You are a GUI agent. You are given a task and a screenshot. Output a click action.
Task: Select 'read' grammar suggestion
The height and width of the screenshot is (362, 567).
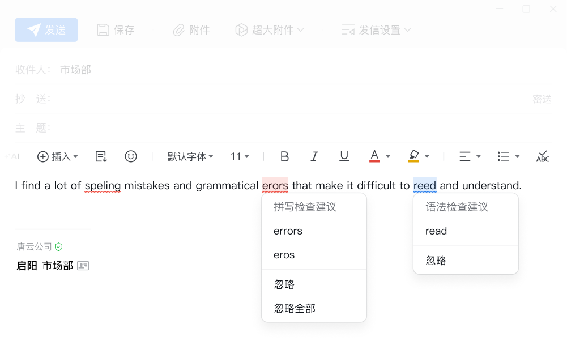click(436, 231)
